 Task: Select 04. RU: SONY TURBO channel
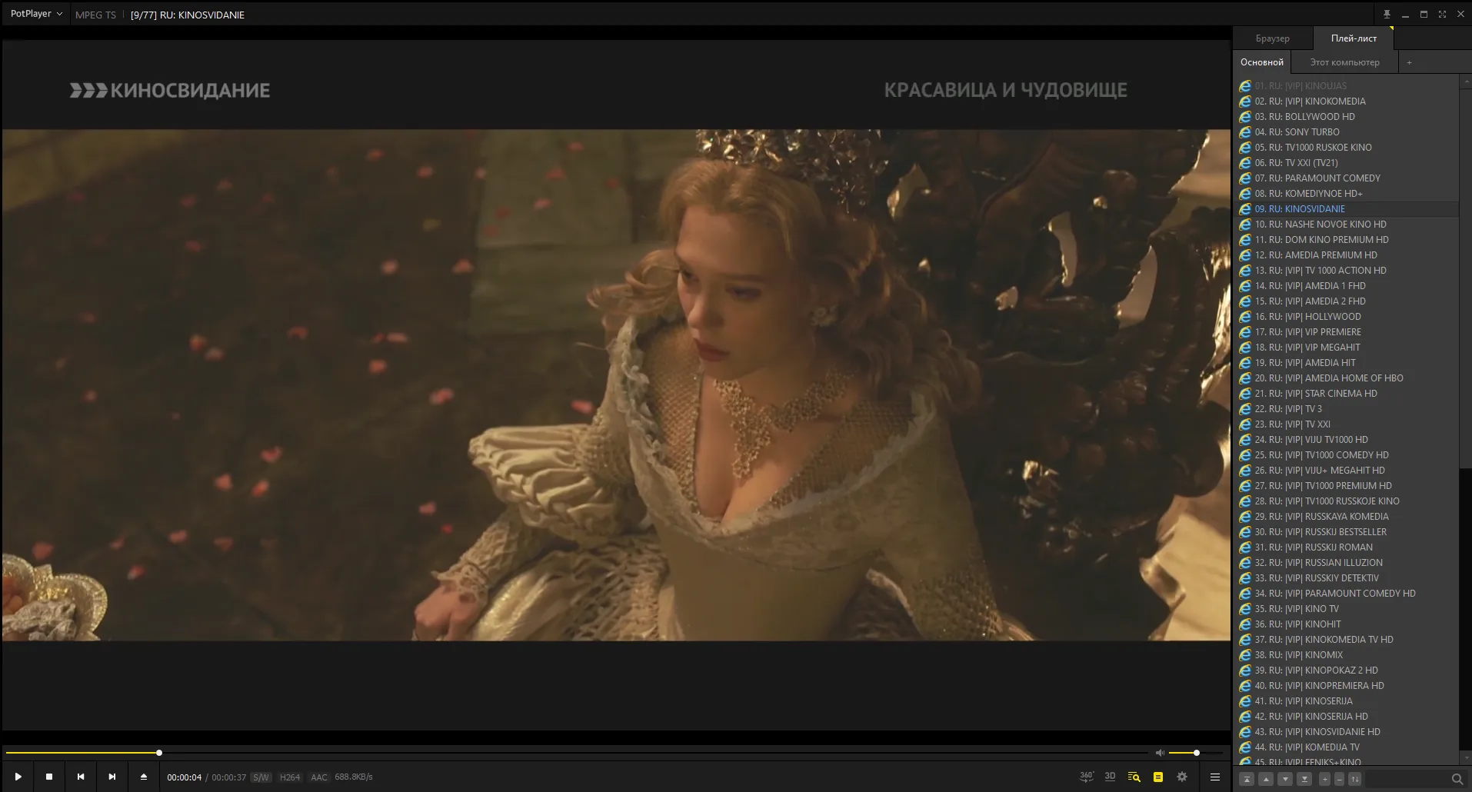coord(1346,132)
